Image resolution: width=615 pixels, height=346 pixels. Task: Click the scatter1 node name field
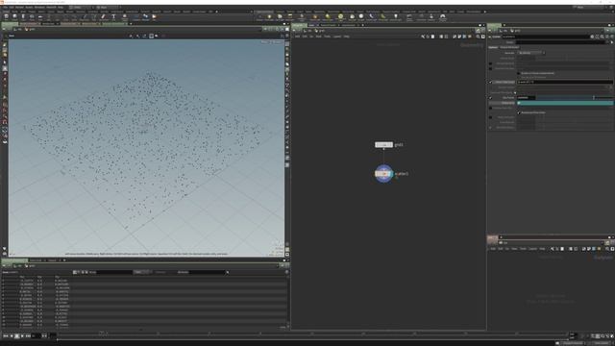click(x=546, y=37)
